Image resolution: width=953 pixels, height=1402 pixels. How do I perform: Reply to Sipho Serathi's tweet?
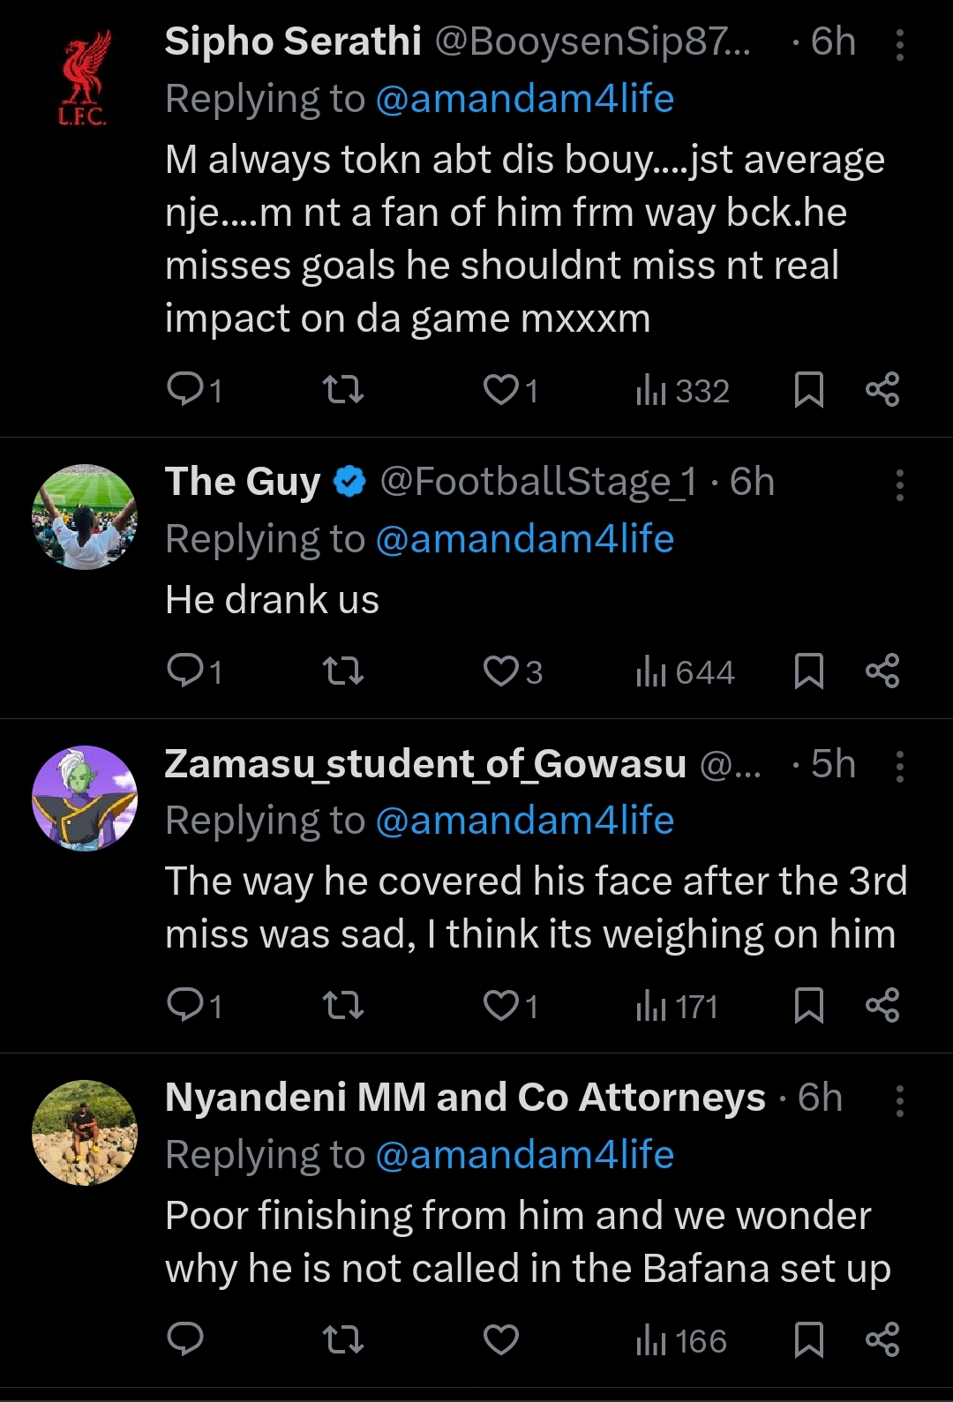[185, 389]
